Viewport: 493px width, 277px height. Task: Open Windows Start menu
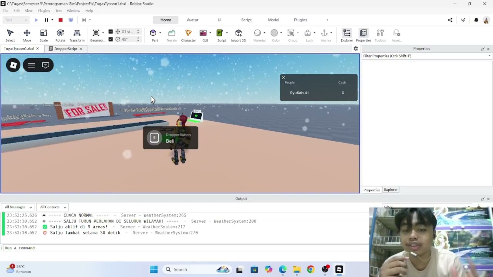pyautogui.click(x=154, y=270)
